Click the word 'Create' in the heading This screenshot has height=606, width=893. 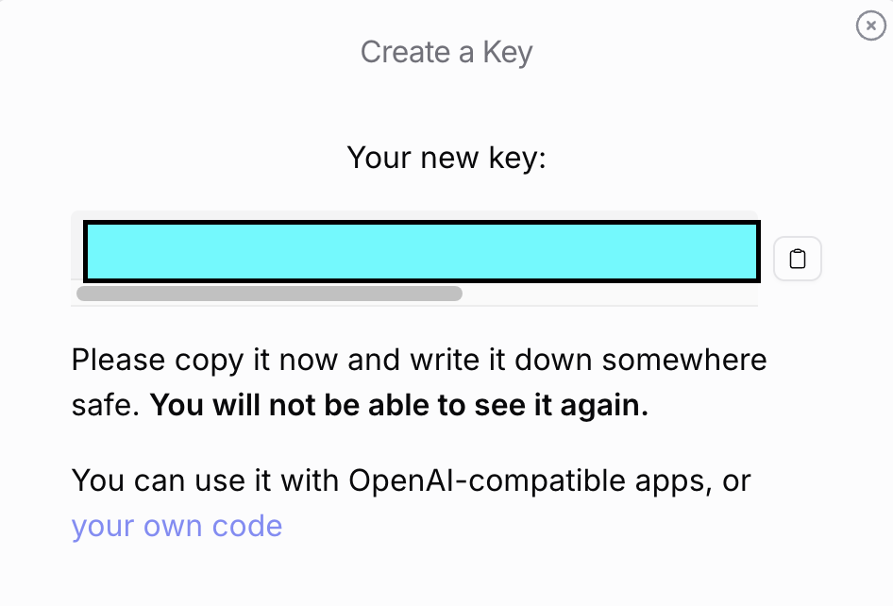[406, 53]
